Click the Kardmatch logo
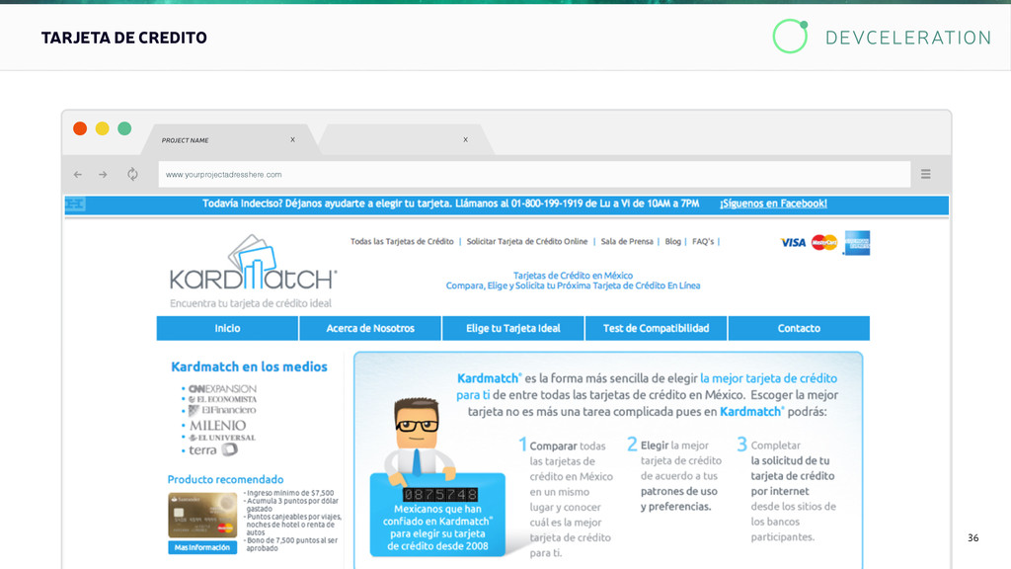 253,263
